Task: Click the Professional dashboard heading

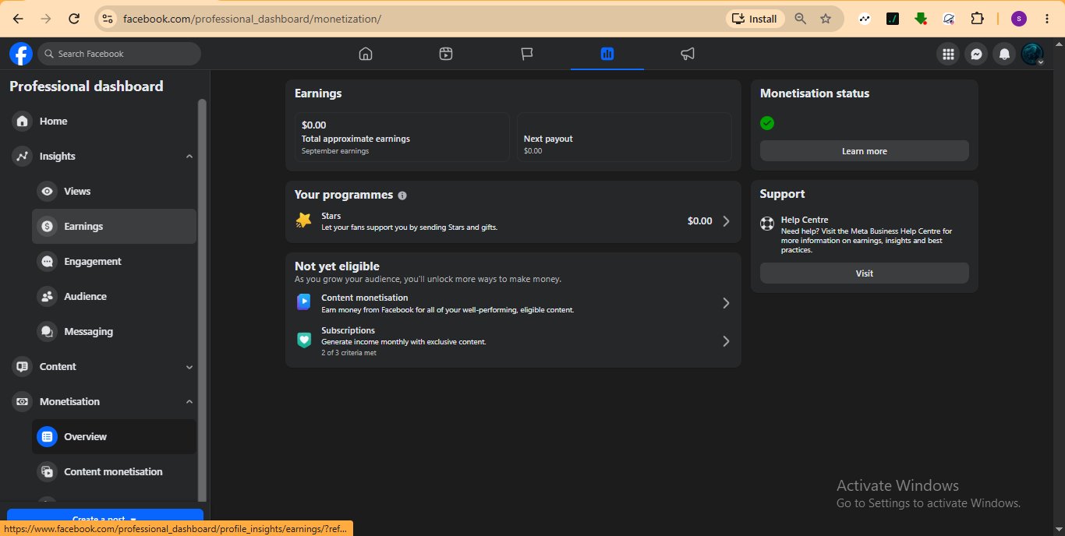Action: (87, 86)
